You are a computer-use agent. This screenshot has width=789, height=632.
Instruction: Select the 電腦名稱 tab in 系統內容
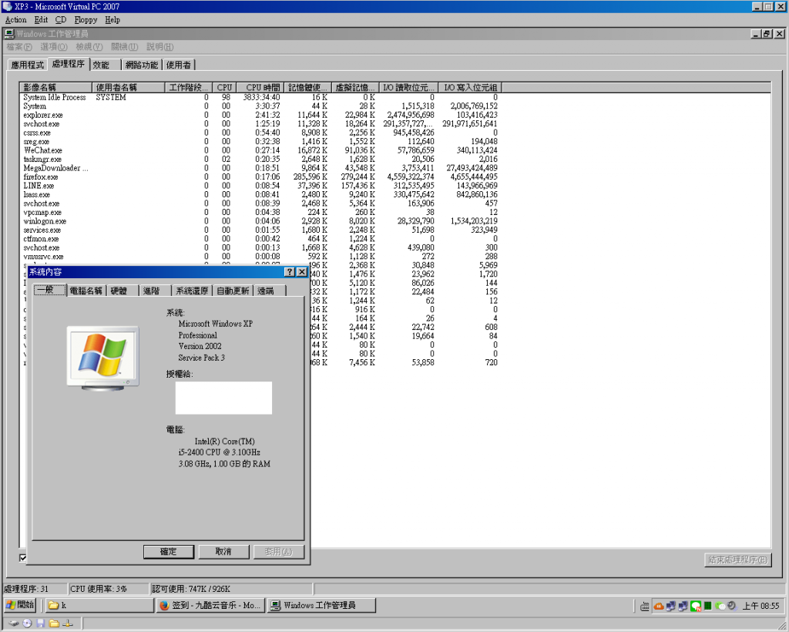[86, 291]
